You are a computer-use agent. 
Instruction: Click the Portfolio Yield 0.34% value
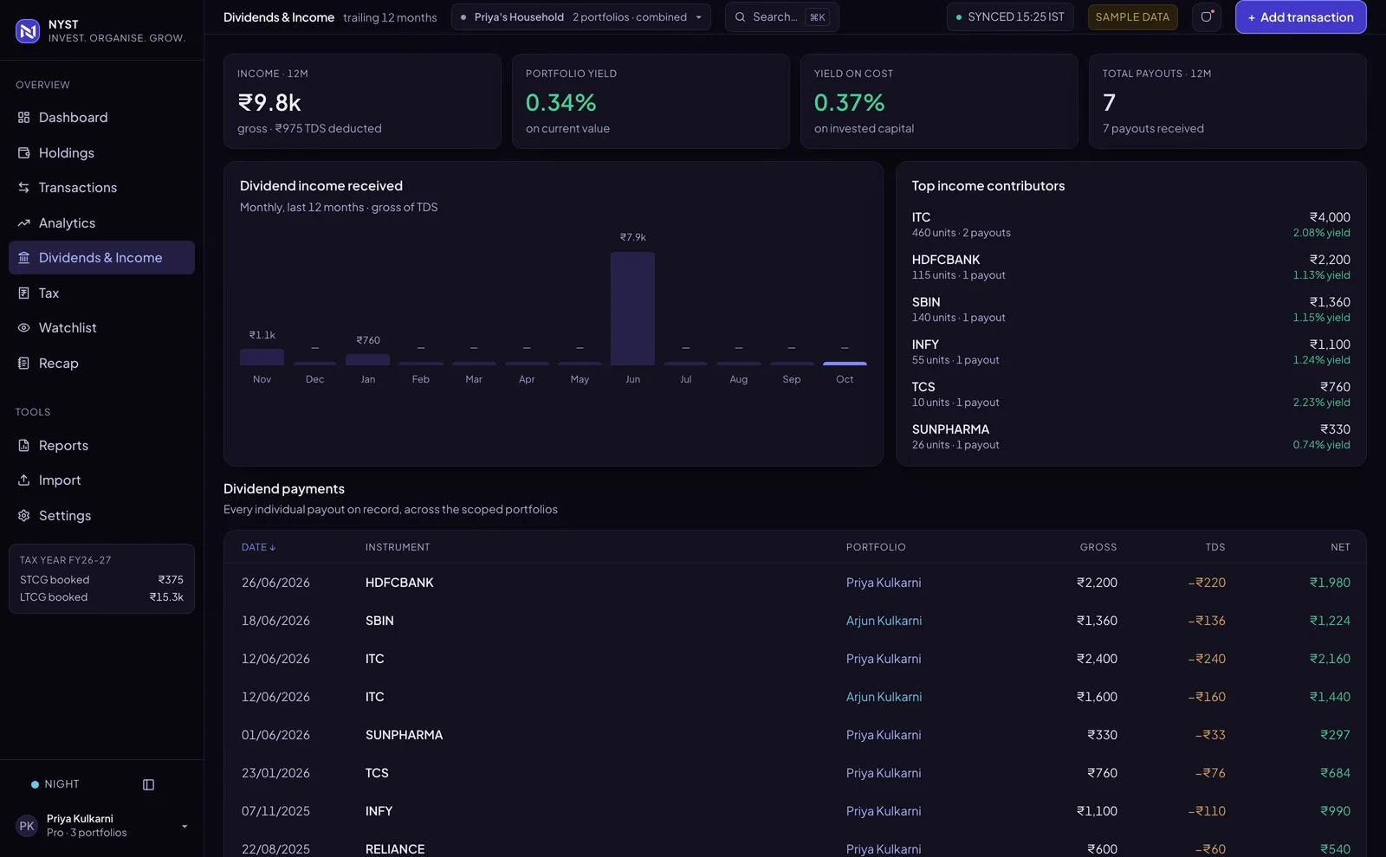pos(560,103)
